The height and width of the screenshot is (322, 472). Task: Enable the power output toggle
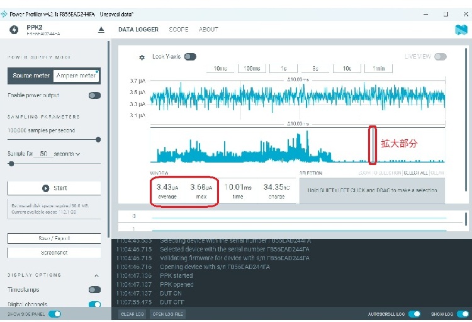coord(94,96)
